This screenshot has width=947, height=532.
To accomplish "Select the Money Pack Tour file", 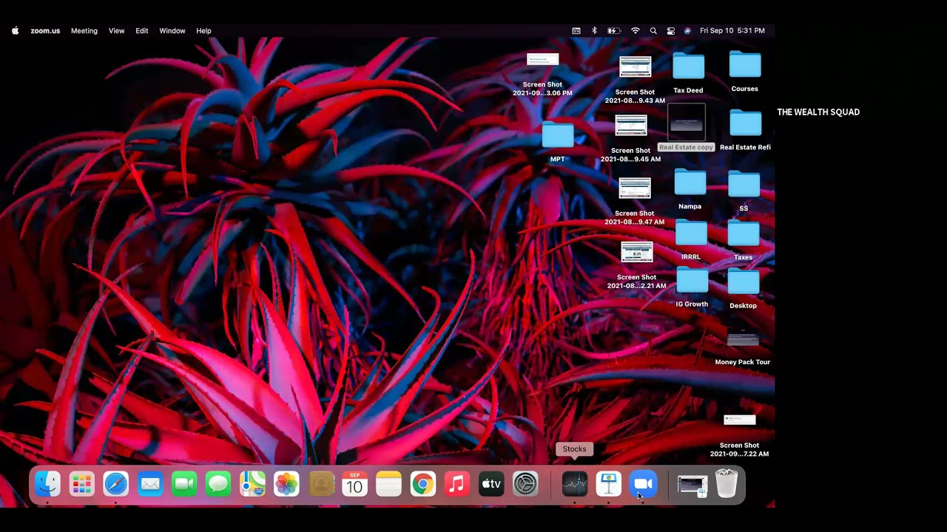I will [x=743, y=349].
